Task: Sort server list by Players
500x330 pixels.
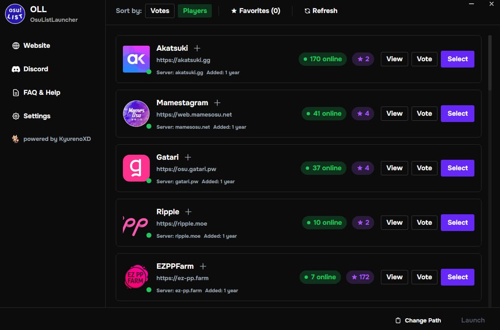Action: [x=195, y=11]
